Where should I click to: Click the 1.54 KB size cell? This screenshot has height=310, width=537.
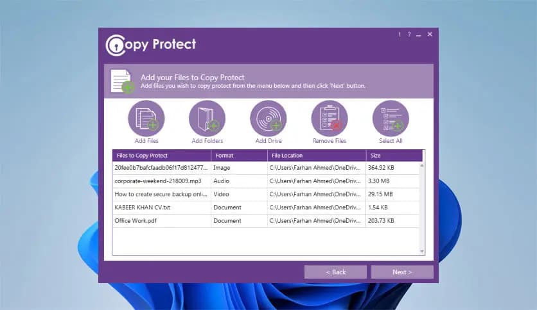(x=392, y=208)
